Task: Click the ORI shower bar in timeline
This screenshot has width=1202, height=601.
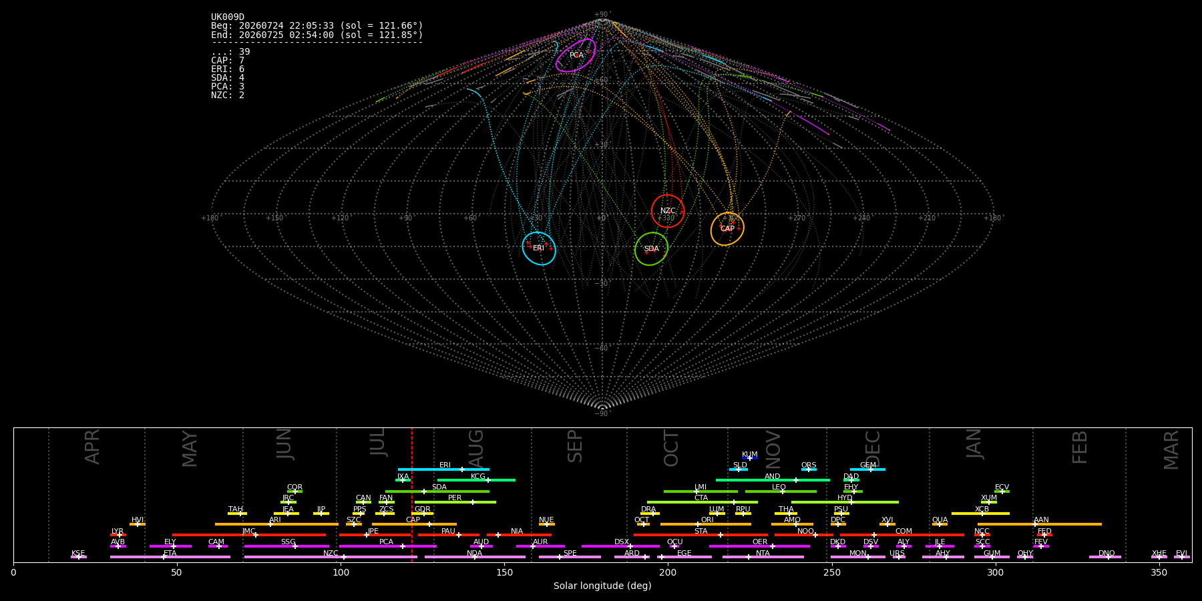Action: 706,524
